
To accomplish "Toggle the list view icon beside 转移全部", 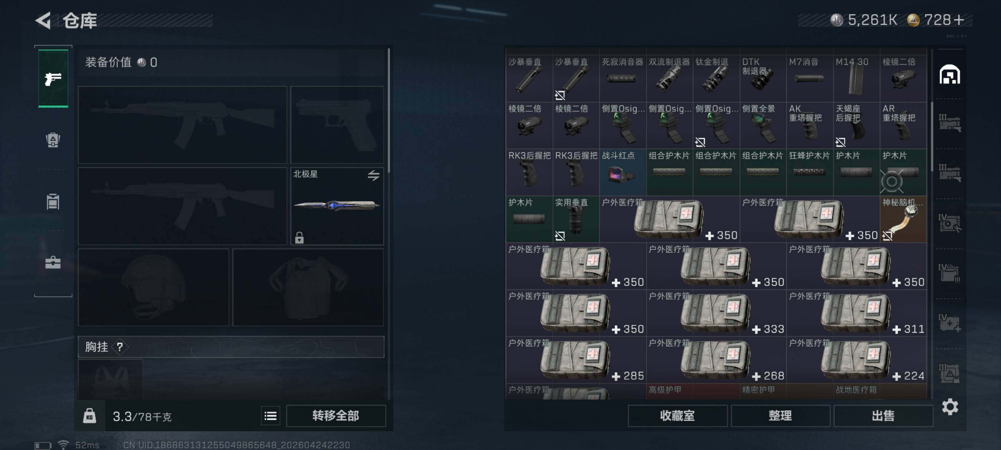I will coord(271,416).
